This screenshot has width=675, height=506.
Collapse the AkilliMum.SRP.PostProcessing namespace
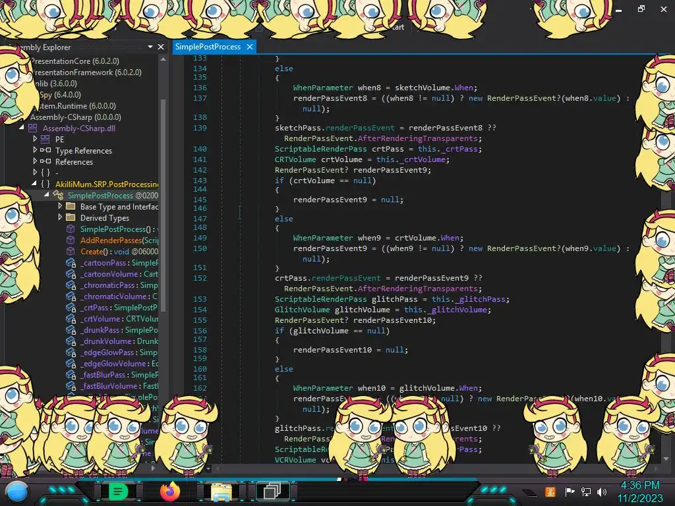pos(34,183)
